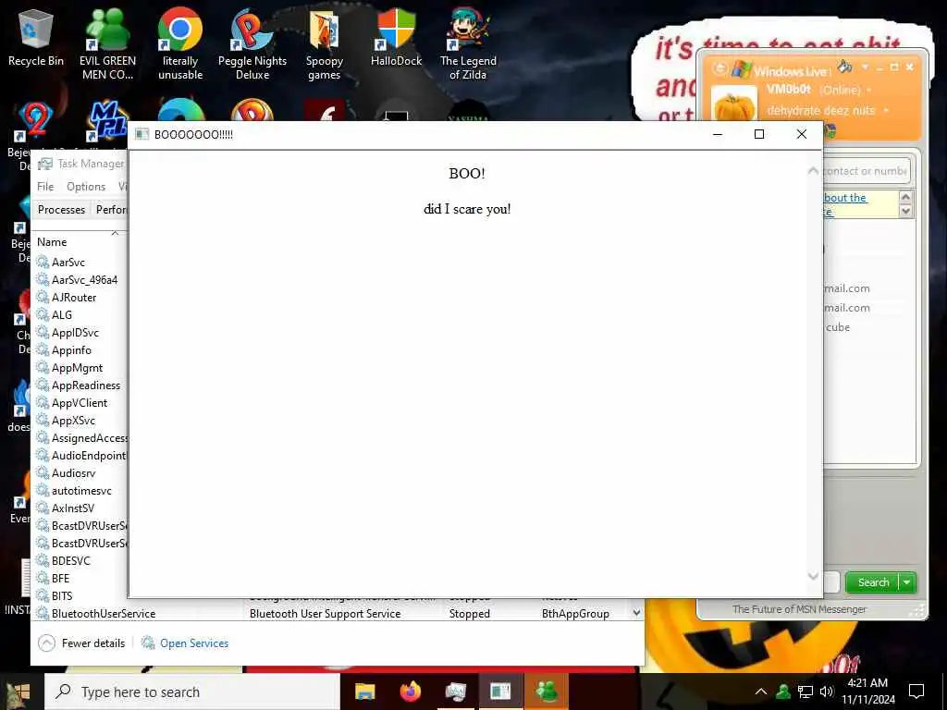Open Messenger from the taskbar

tap(547, 692)
